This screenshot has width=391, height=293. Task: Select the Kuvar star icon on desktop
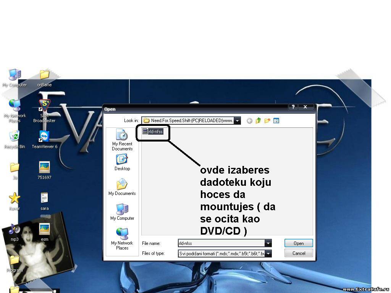pyautogui.click(x=15, y=201)
